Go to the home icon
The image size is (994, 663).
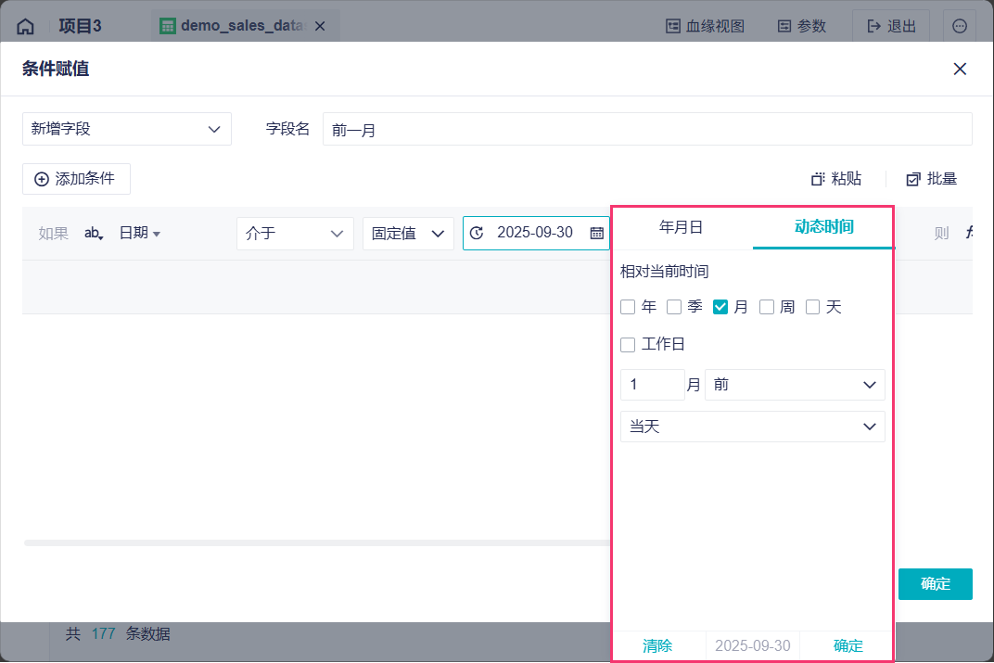[x=25, y=27]
